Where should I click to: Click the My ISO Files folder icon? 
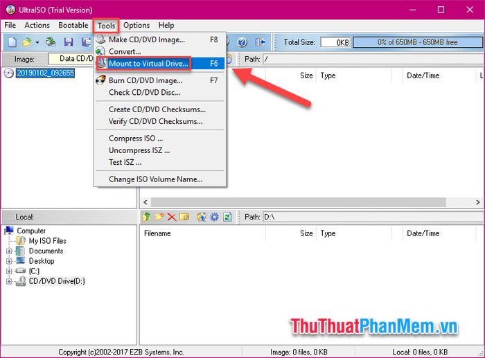coord(21,240)
